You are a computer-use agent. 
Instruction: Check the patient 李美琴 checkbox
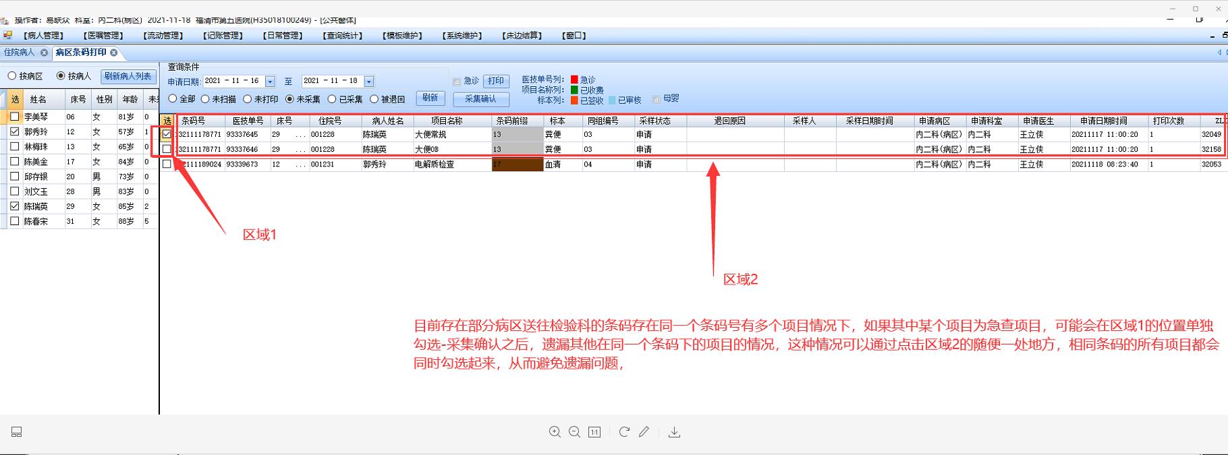(x=14, y=117)
